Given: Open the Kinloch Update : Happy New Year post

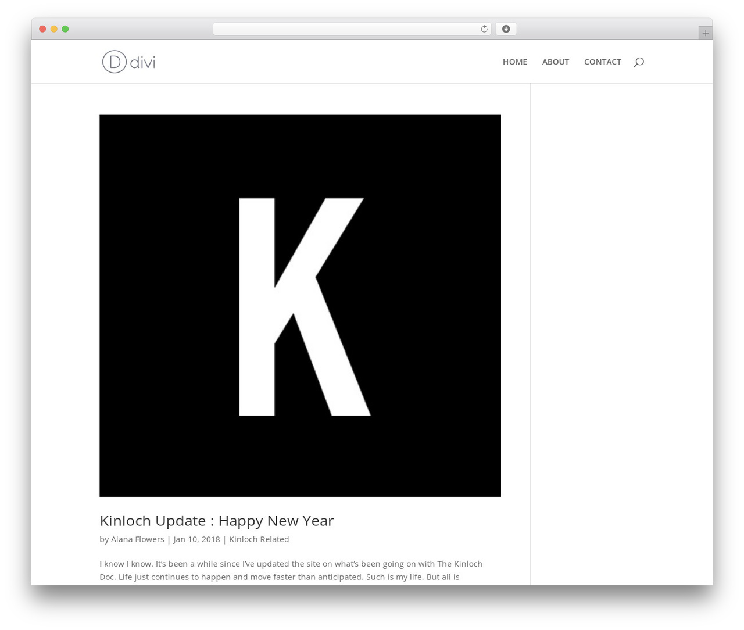Looking at the screenshot, I should (x=216, y=521).
